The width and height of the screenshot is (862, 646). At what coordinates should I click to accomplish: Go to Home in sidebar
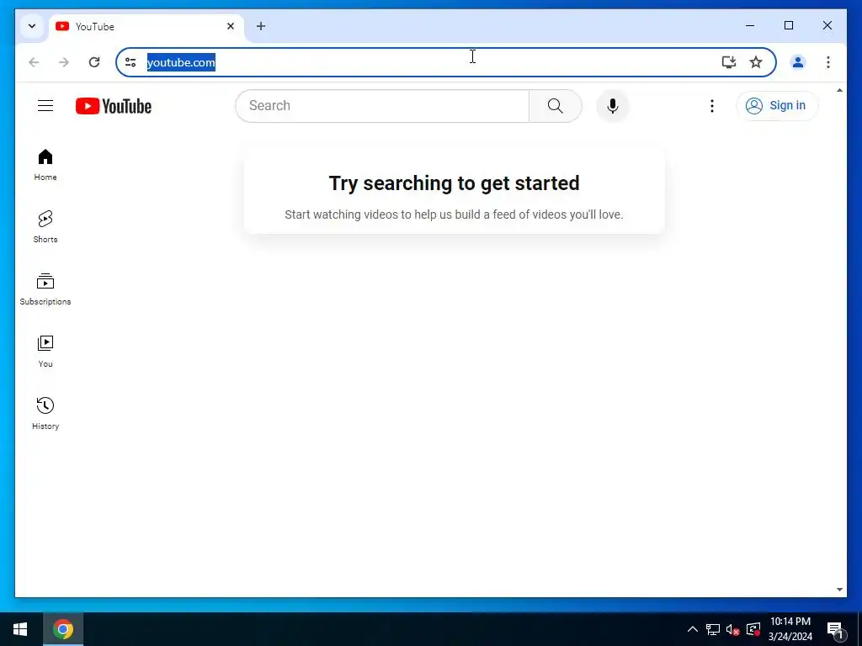tap(45, 165)
